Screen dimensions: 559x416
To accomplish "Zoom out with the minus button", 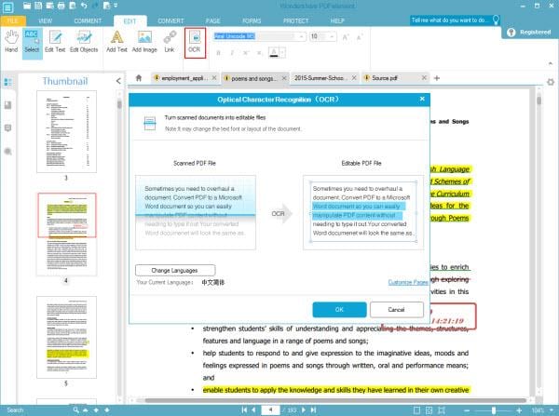I will pyautogui.click(x=467, y=410).
